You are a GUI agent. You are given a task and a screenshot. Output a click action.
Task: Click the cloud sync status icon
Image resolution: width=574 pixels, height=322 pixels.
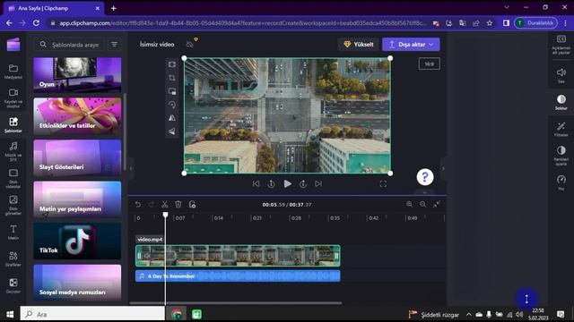coord(189,44)
